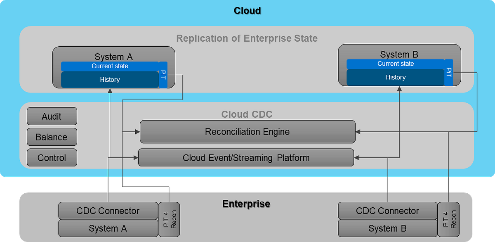The image size is (495, 242).
Task: Click the System A box in Enterprise
Action: (x=108, y=228)
